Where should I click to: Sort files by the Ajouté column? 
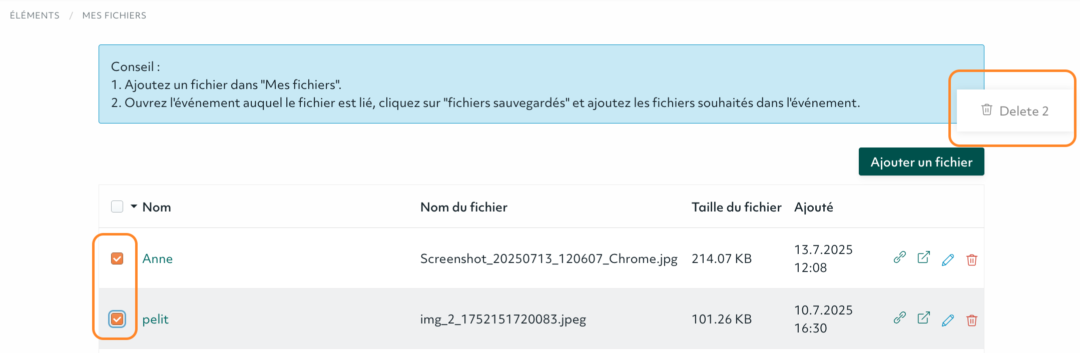coord(813,206)
